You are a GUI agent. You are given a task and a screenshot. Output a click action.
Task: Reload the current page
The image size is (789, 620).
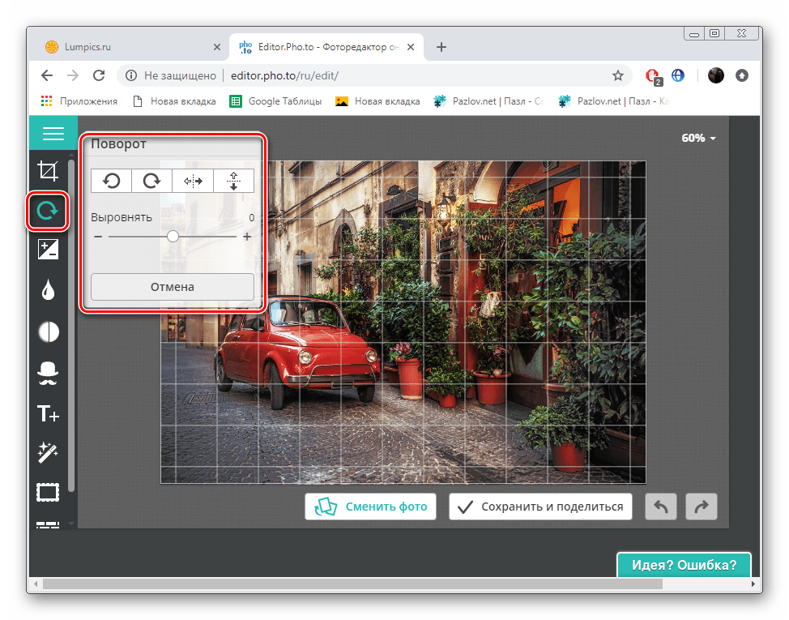[99, 75]
